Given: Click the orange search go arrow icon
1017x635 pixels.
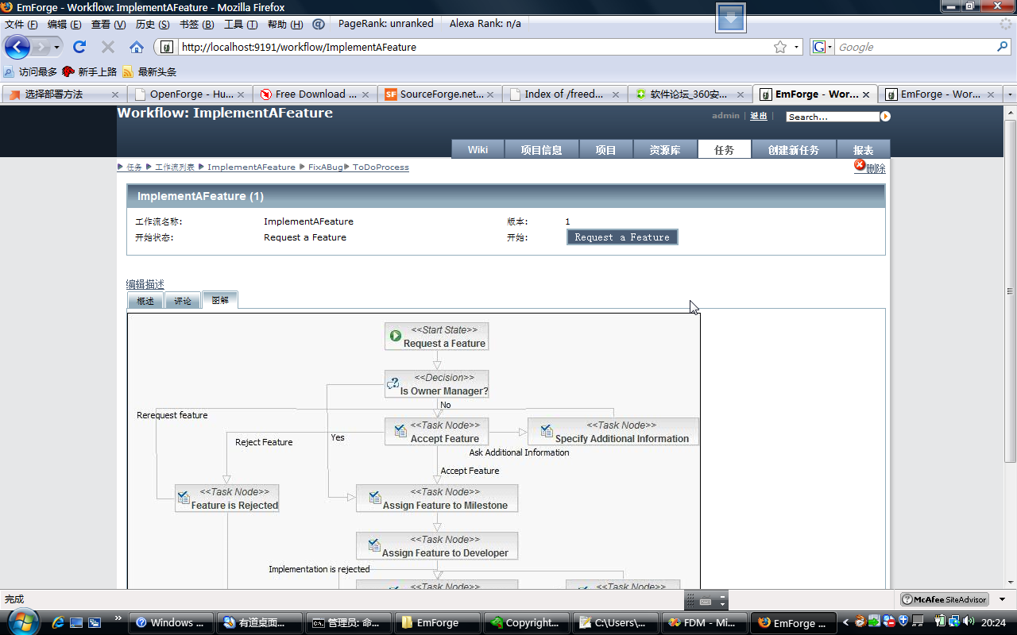Looking at the screenshot, I should [x=885, y=117].
